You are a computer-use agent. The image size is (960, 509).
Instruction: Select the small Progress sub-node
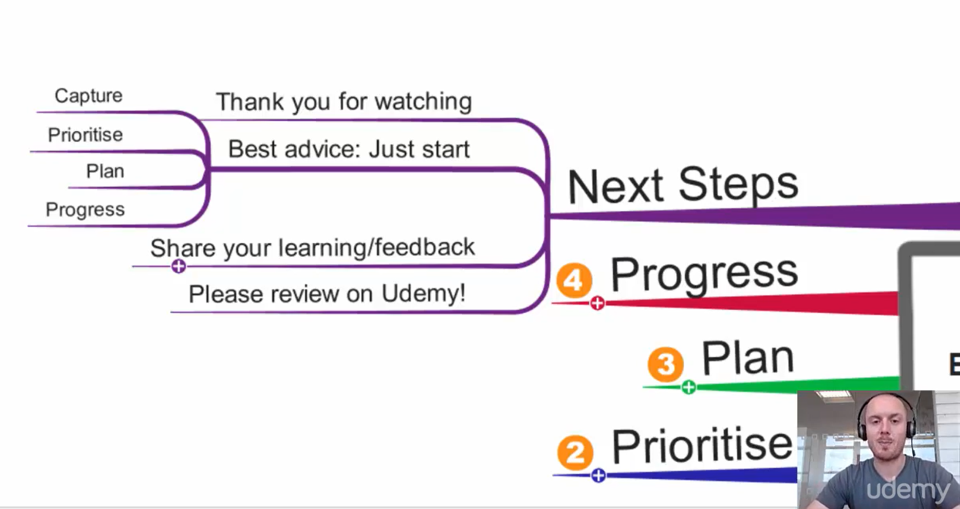pyautogui.click(x=85, y=210)
